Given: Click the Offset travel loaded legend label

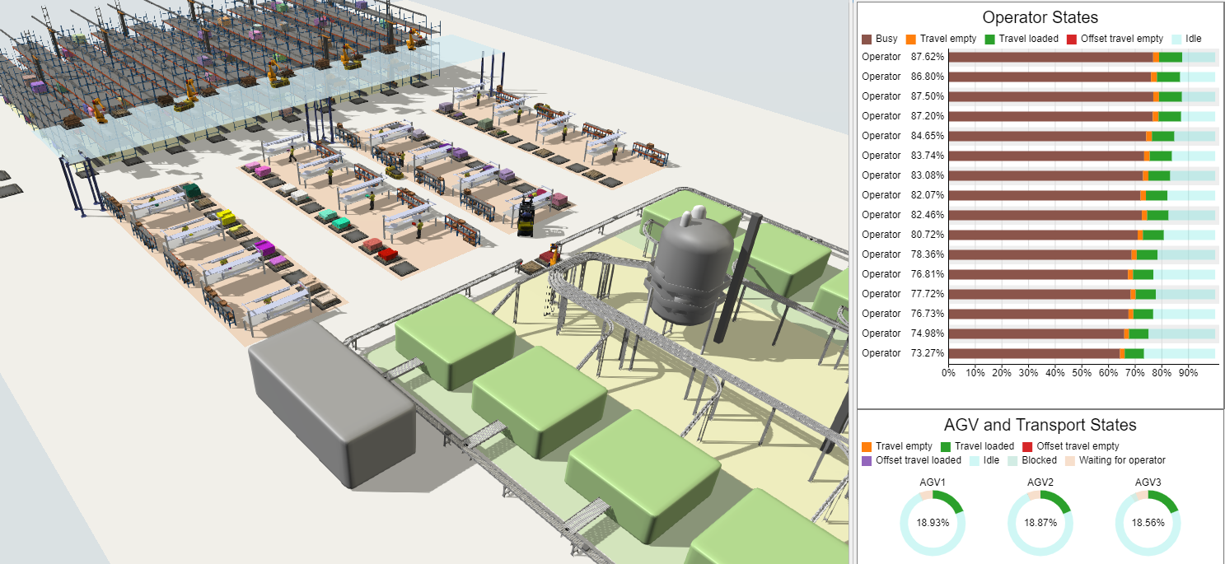Looking at the screenshot, I should coord(919,460).
